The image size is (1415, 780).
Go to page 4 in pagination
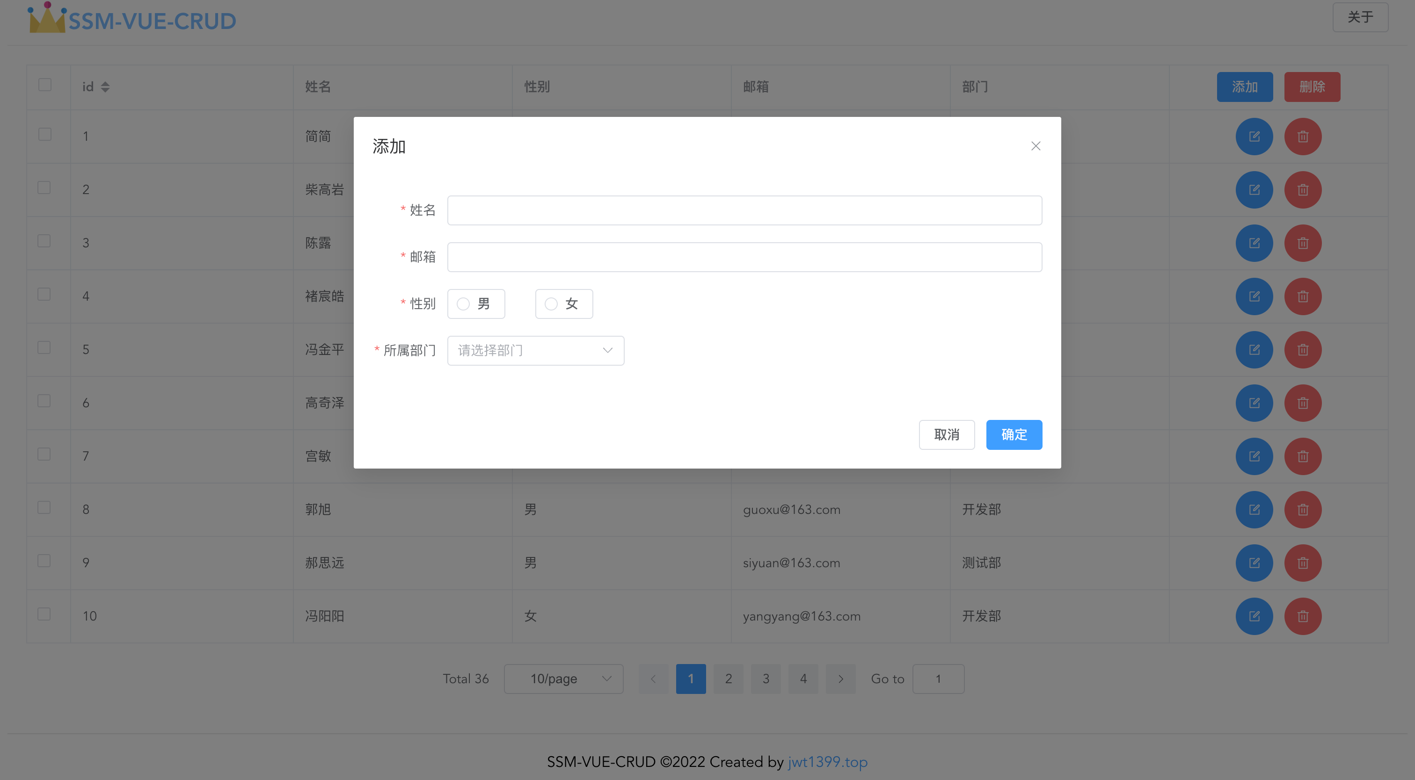[803, 679]
